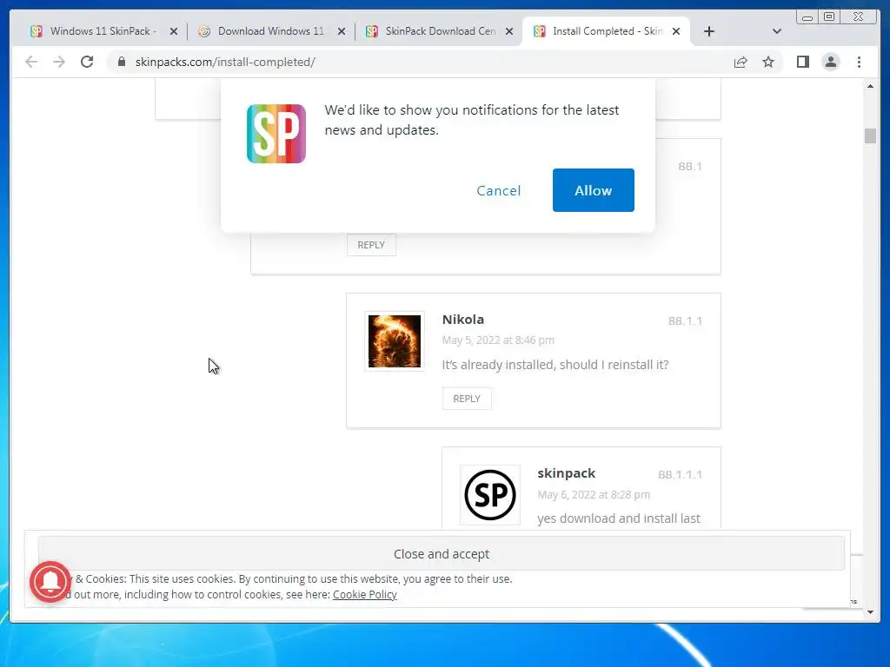Close the SkinPack Download Center tab

pos(509,31)
